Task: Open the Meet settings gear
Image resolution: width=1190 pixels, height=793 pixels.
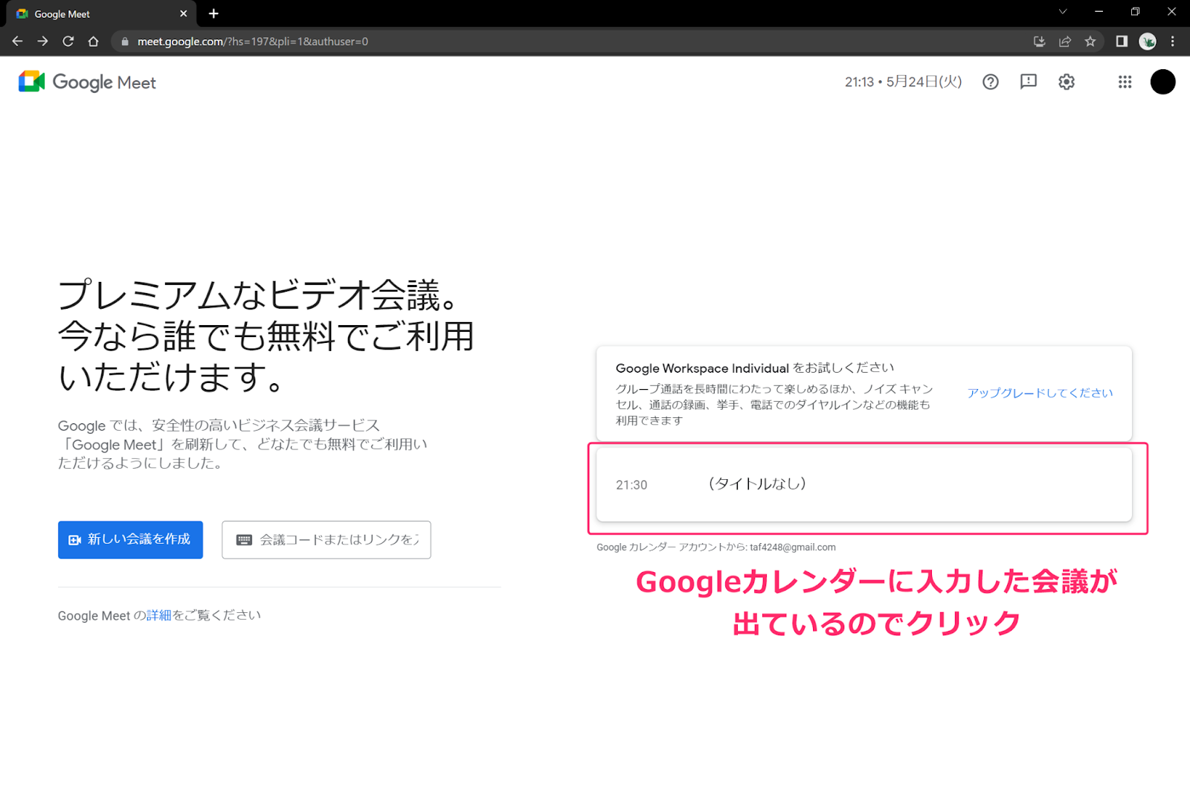Action: point(1067,82)
